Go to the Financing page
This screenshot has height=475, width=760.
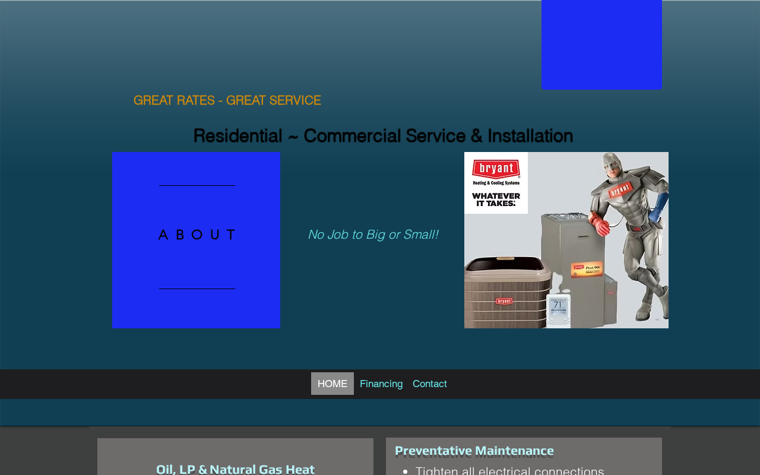[x=381, y=384]
